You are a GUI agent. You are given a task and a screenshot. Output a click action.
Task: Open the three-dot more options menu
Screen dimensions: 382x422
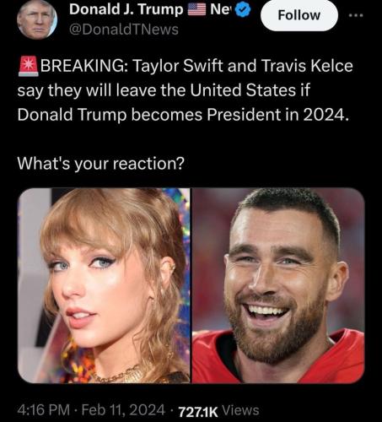coord(356,15)
